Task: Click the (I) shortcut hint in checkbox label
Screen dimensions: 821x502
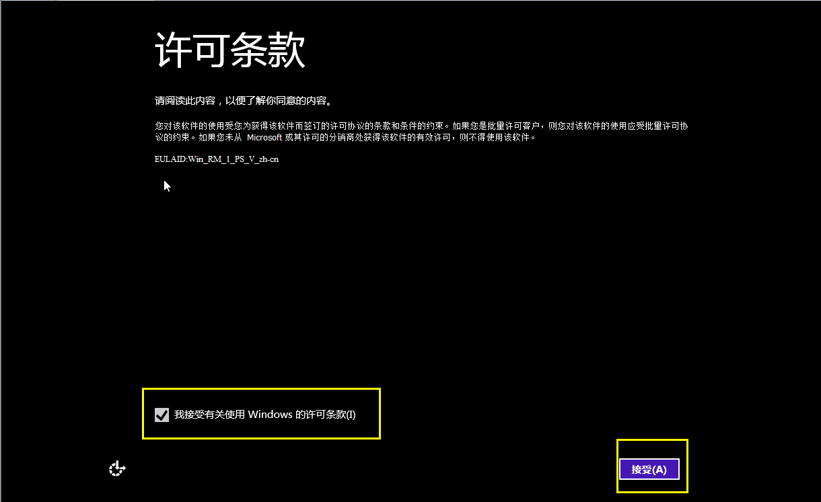Action: [x=350, y=415]
